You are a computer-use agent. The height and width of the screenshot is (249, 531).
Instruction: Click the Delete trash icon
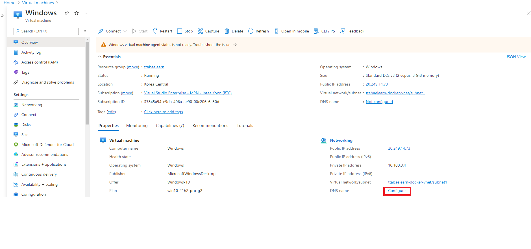[227, 31]
